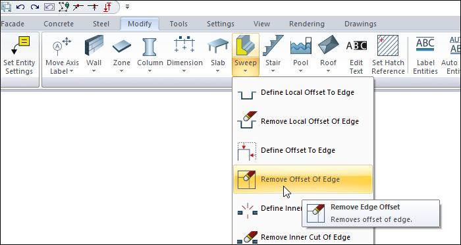Expand the Dimension dropdown arrow
The height and width of the screenshot is (245, 461).
tap(184, 71)
